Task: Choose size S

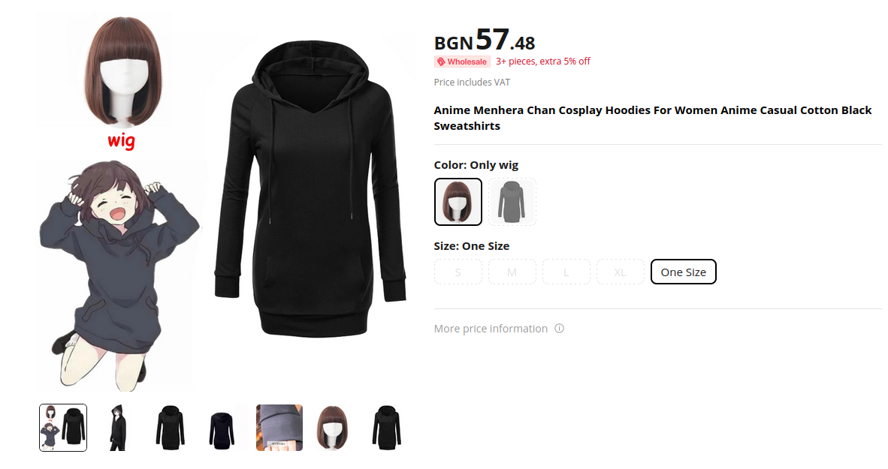Action: coord(458,272)
